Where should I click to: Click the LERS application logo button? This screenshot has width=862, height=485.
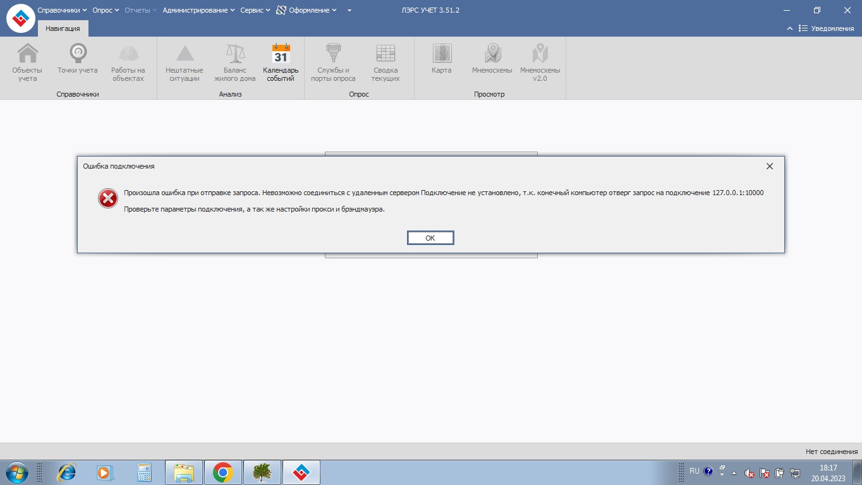(x=20, y=18)
